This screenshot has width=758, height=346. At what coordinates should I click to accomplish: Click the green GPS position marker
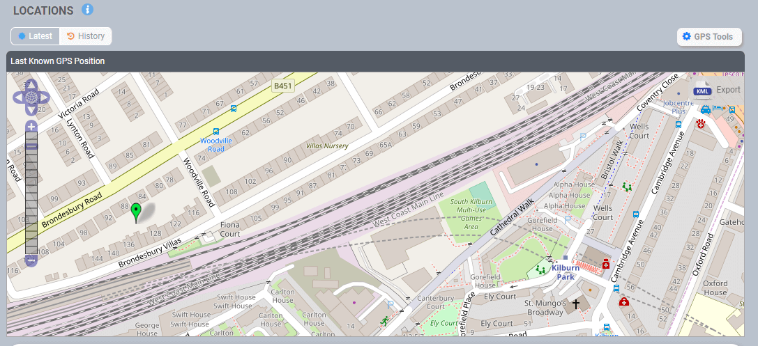click(x=136, y=212)
